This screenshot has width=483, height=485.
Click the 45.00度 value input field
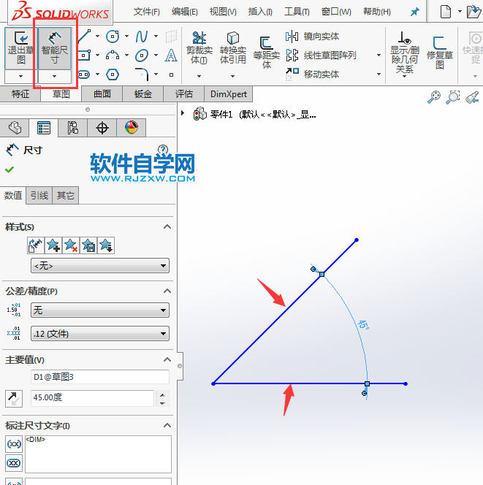click(92, 398)
